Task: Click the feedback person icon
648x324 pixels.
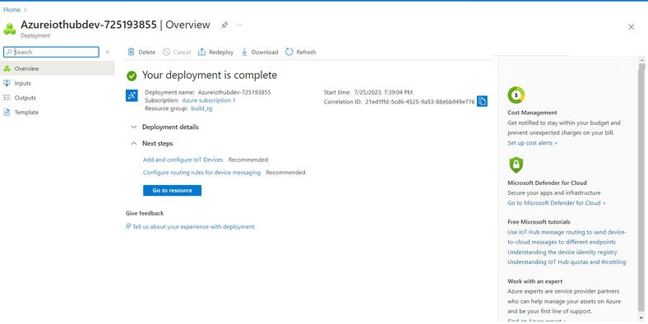Action: point(128,226)
